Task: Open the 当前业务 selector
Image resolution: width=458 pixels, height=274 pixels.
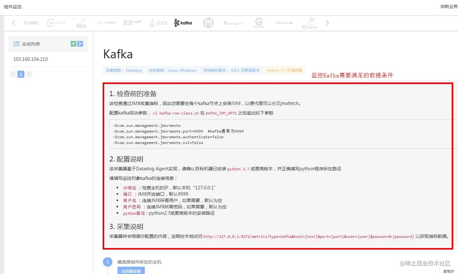Action: coord(449,6)
